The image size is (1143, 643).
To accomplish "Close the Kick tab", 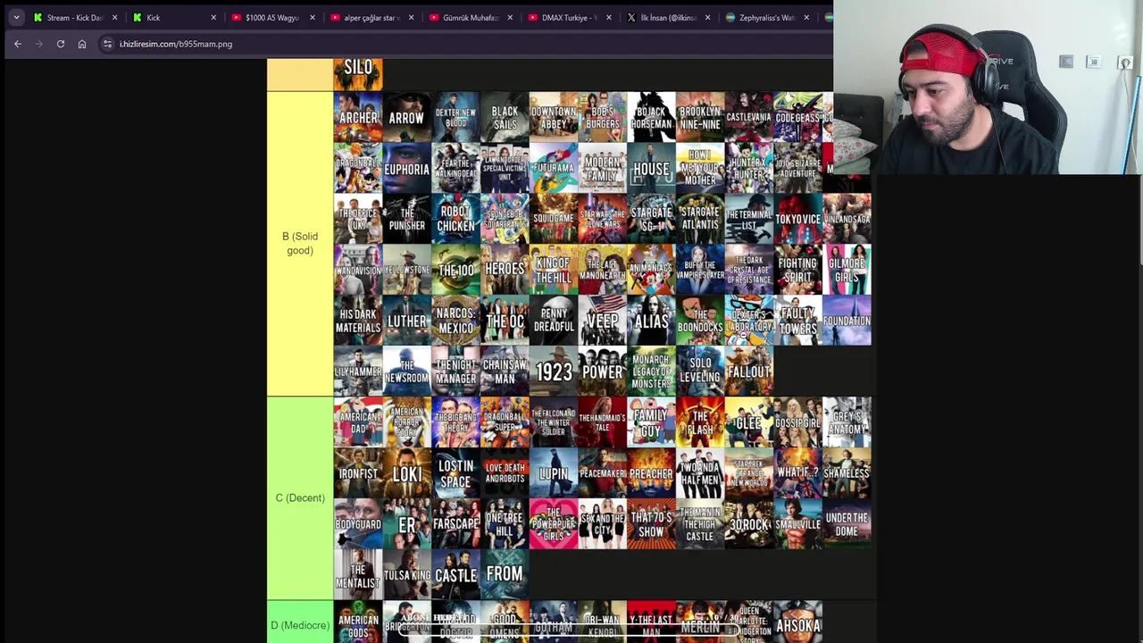I will point(213,17).
